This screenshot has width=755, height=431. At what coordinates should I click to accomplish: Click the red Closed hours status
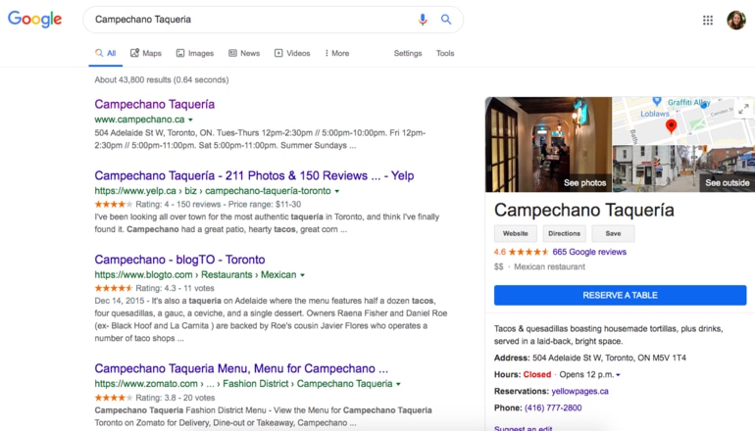pos(537,374)
